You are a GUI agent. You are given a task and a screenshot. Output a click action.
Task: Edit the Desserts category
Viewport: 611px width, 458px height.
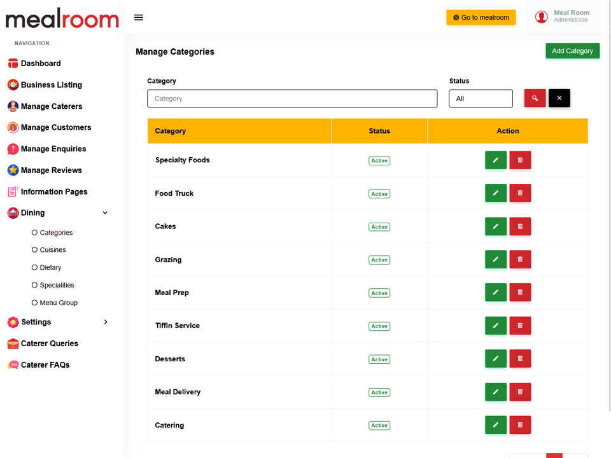(496, 359)
